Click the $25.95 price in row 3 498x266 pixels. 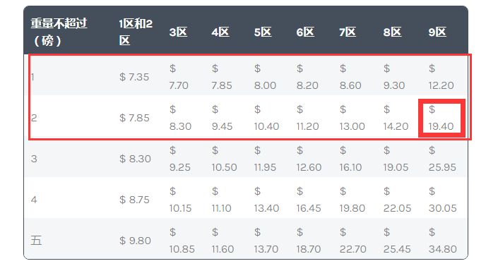coord(442,159)
